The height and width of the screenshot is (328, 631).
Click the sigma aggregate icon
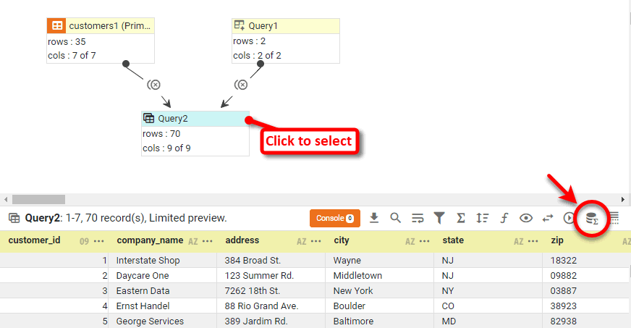(461, 218)
